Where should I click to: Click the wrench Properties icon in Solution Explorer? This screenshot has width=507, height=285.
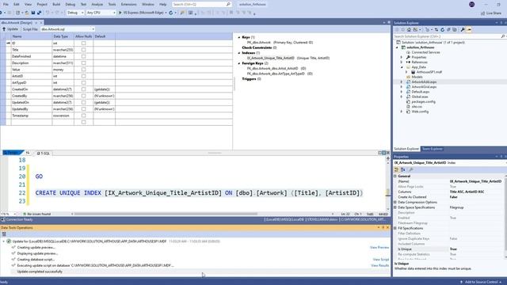click(x=463, y=30)
